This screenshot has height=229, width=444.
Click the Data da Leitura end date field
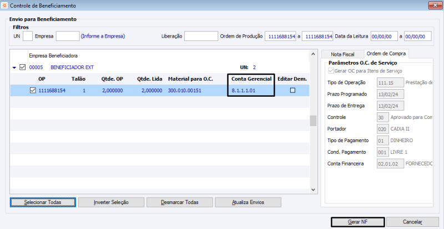[418, 37]
